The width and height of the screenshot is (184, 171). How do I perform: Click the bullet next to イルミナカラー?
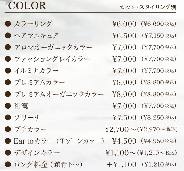pos(8,70)
